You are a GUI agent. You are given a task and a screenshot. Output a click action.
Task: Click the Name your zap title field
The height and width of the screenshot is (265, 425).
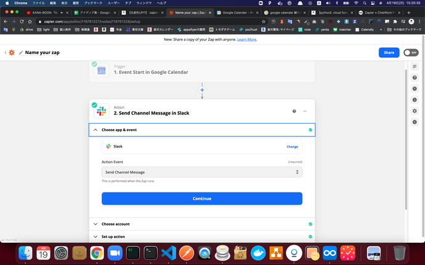pos(42,52)
